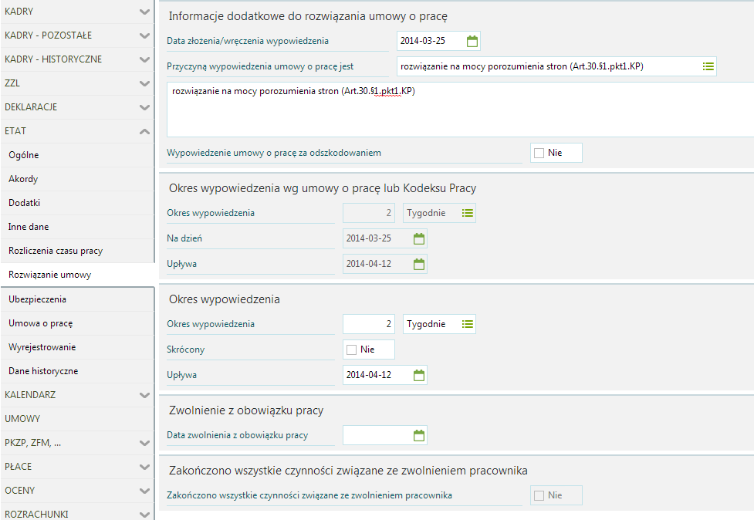The image size is (754, 520).
Task: Open the UMOWY section
Action: tap(77, 419)
